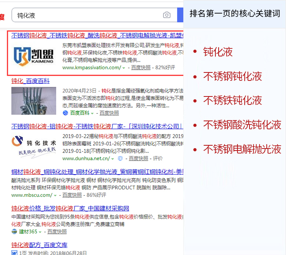This screenshot has height=255, width=286.
Task: Open the 铜材钝化液_铜钝化处理 result title
Action: point(97,172)
